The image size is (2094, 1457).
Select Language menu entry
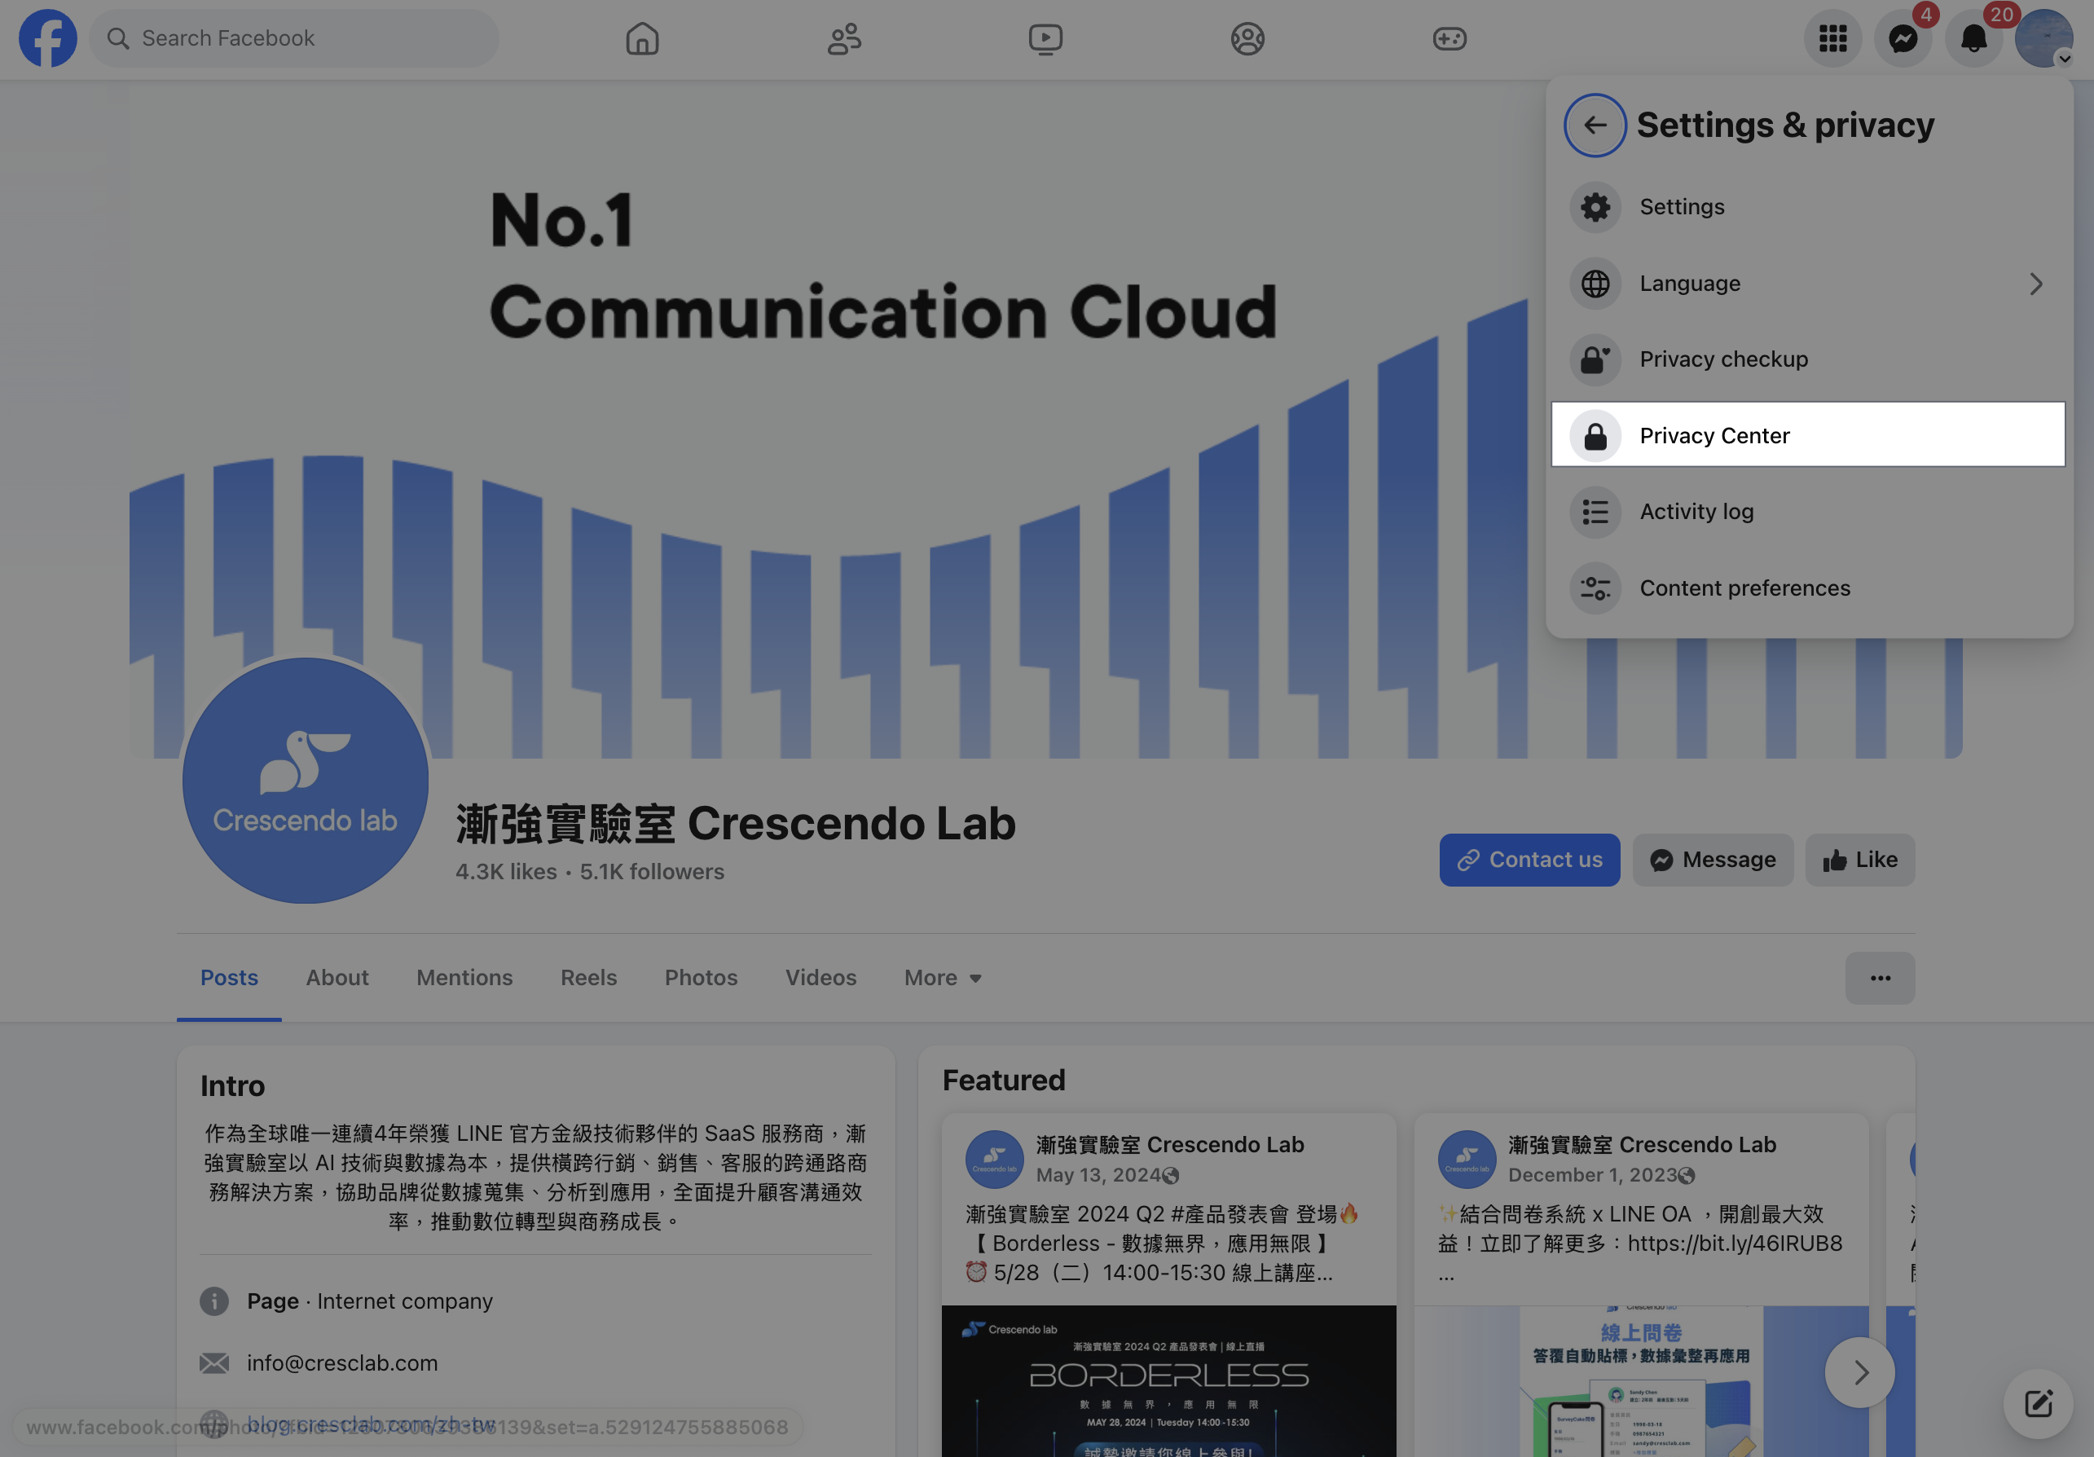(x=1809, y=284)
